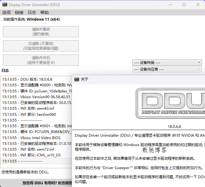The image size is (205, 187).
Task: Select log line Vbios: Intel Video BIOS
Action: (36, 138)
